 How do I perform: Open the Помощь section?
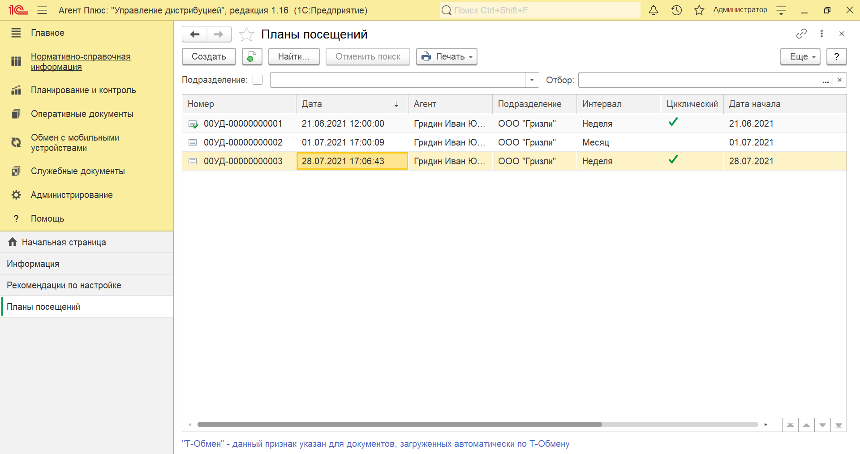[x=47, y=218]
